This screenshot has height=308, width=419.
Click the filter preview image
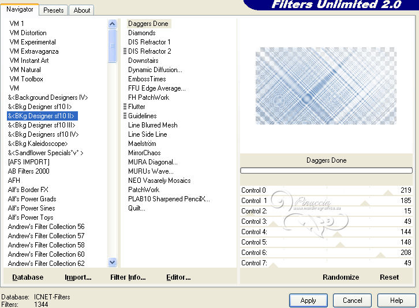[x=326, y=86]
